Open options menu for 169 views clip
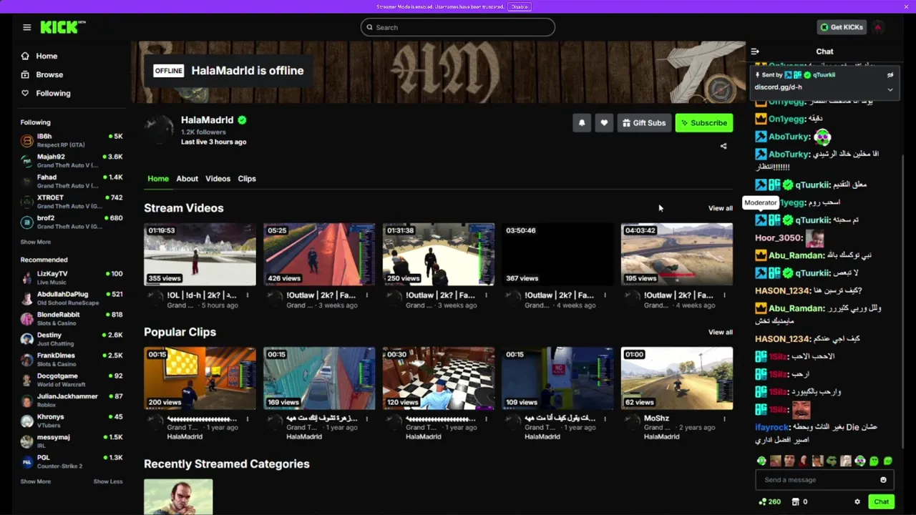916x515 pixels. [367, 419]
